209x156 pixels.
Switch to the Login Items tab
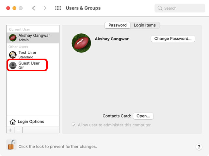[145, 25]
